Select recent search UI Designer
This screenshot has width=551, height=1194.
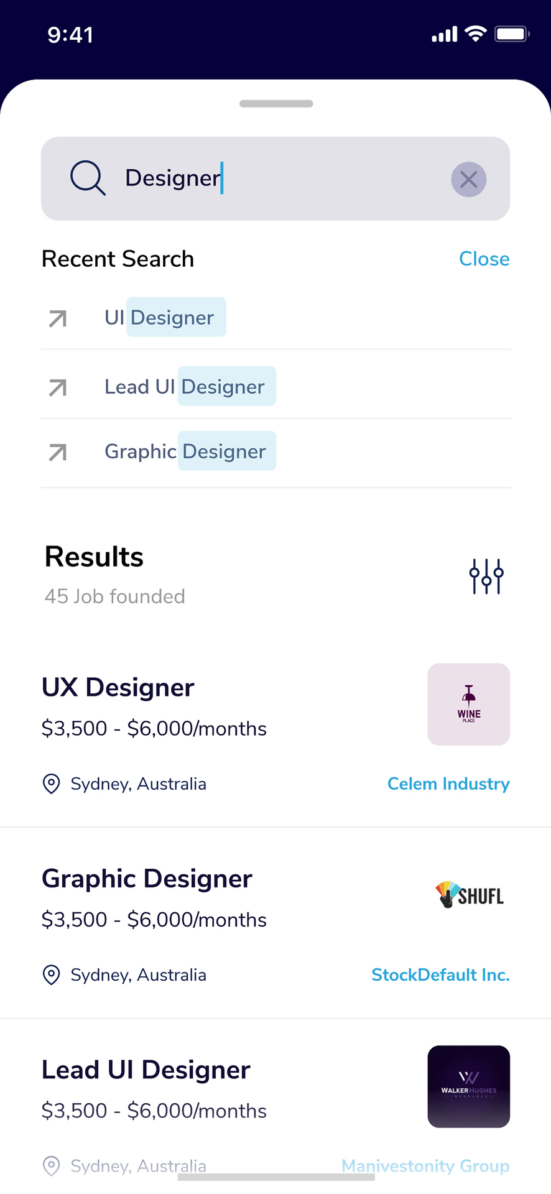click(x=159, y=317)
